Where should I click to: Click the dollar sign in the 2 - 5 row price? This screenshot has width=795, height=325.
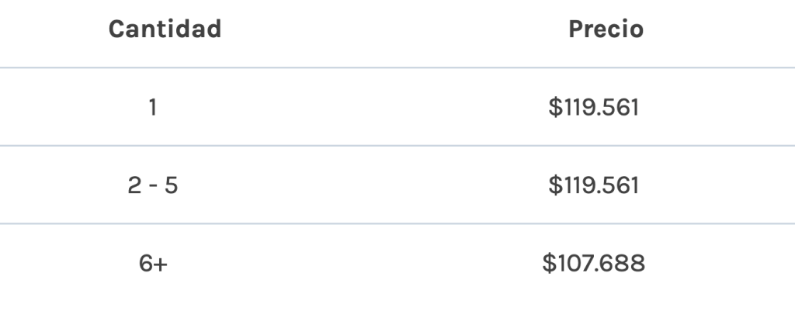coord(555,185)
